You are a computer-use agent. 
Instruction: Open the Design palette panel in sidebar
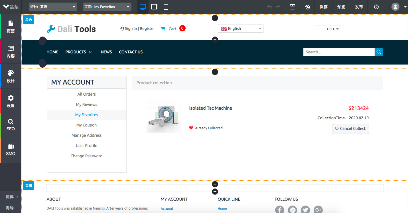click(11, 76)
